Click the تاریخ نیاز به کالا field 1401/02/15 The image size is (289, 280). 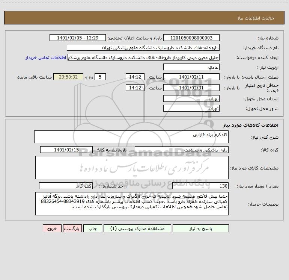tap(66, 150)
